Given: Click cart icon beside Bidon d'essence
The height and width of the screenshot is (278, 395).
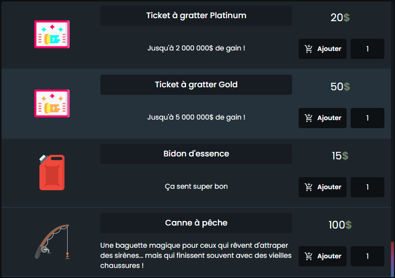Looking at the screenshot, I should pos(309,187).
